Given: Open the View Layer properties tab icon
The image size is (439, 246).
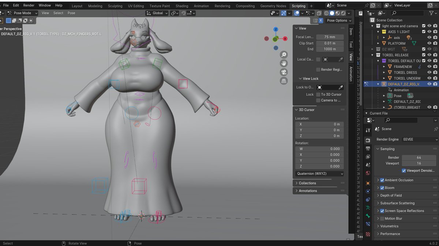Looking at the screenshot, I should pyautogui.click(x=368, y=157).
